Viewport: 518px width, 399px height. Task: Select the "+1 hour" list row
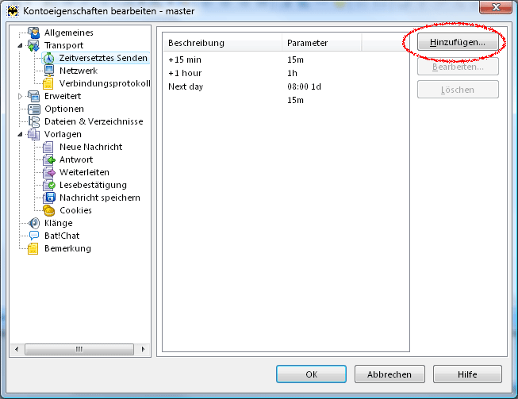point(286,73)
